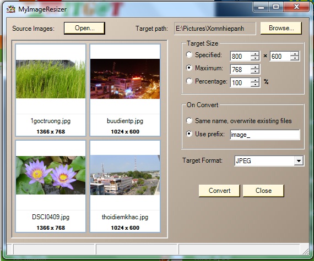Viewport: 314px width, 261px height.
Task: Click the 1366 x 768 size under DSCI0409.jpg
Action: [x=51, y=228]
